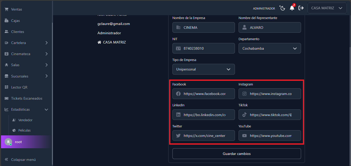Viewport: 351px width, 166px height.
Task: Go to Clientes section
Action: pyautogui.click(x=17, y=32)
